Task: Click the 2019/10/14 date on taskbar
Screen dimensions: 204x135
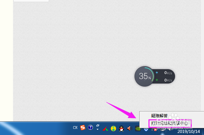Action: click(x=189, y=132)
